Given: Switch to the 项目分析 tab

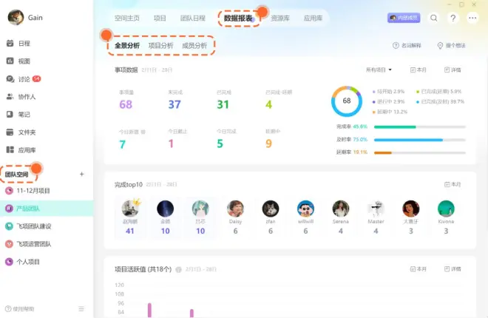Looking at the screenshot, I should pos(160,46).
